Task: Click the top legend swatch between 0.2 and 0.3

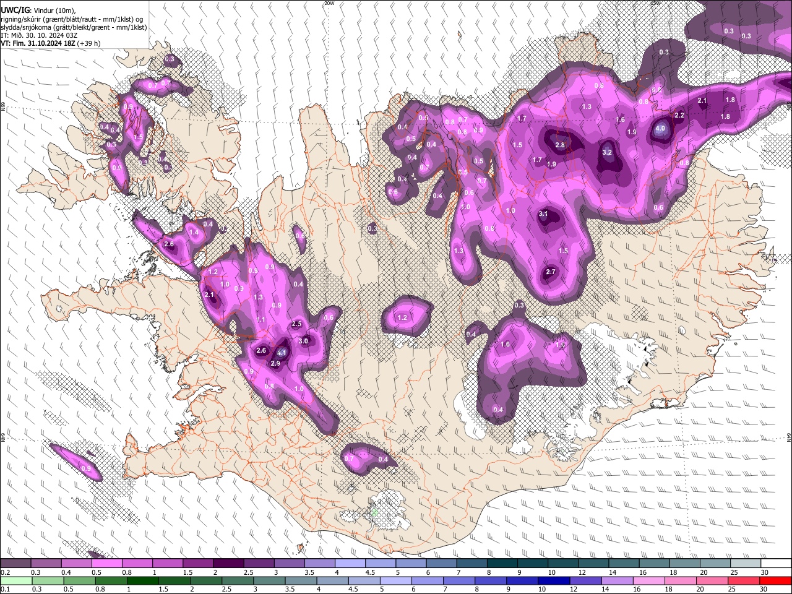Action: tap(15, 564)
